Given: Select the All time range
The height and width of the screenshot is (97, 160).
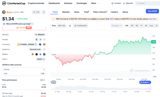Looking at the screenshot, I should (146, 26).
